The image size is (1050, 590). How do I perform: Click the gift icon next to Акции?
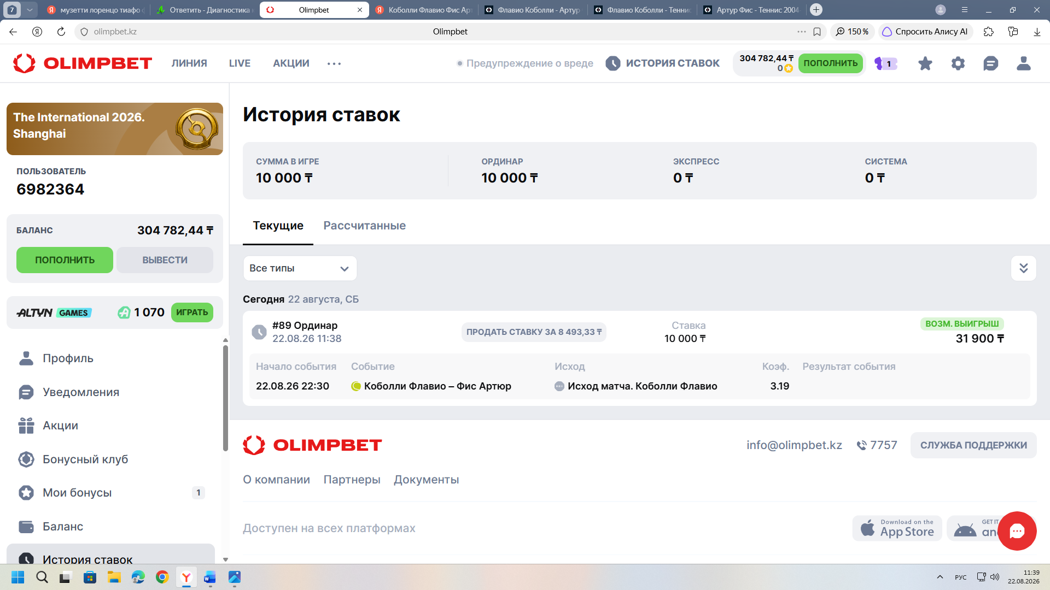[x=26, y=426]
